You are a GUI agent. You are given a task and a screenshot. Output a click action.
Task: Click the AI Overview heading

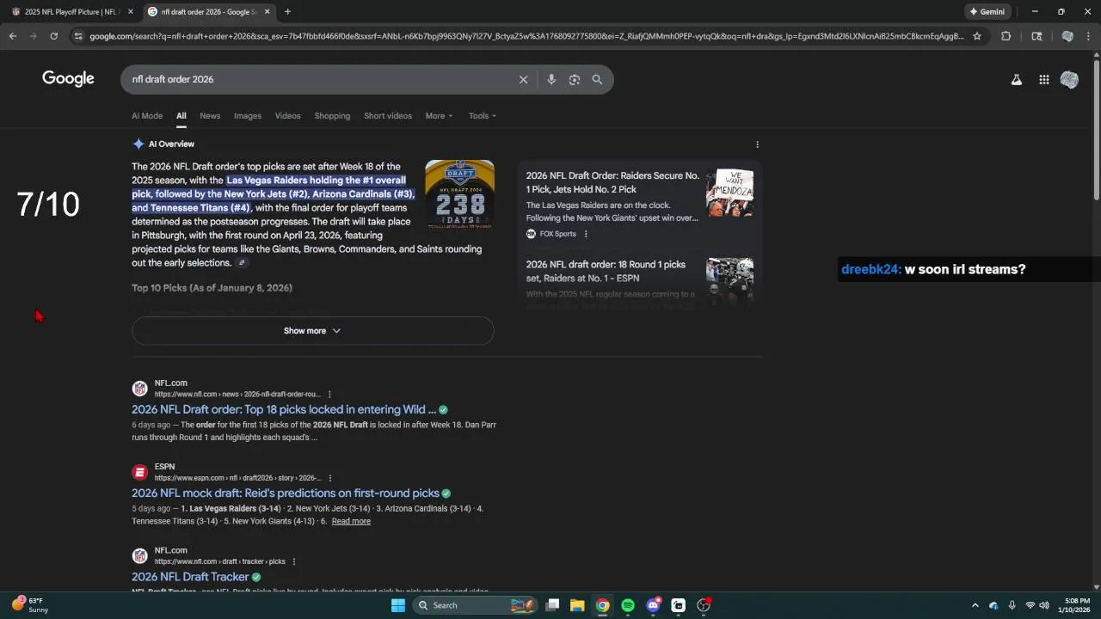tap(171, 144)
